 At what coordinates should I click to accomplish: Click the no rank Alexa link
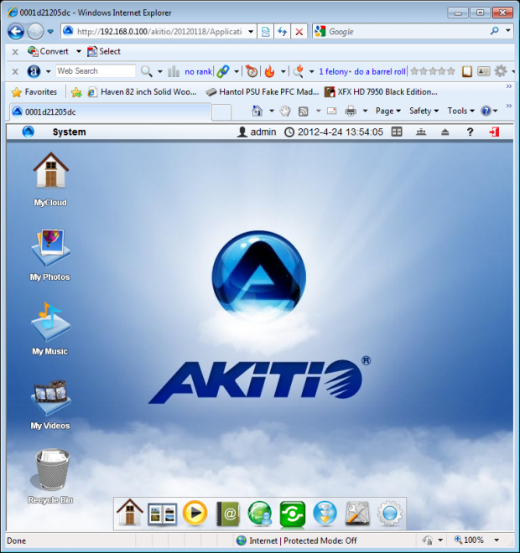pos(198,71)
